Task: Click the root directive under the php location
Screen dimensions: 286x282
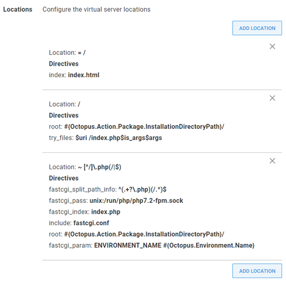Action: [x=136, y=234]
